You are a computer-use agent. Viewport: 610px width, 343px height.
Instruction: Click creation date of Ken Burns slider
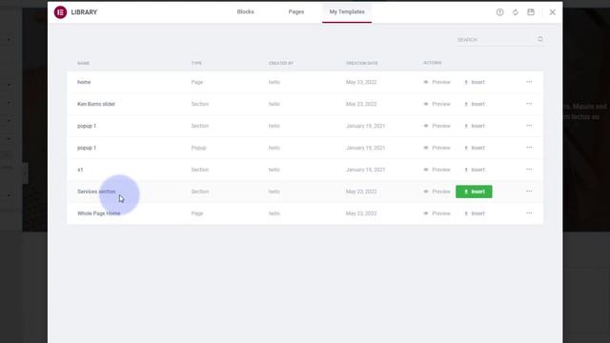361,104
